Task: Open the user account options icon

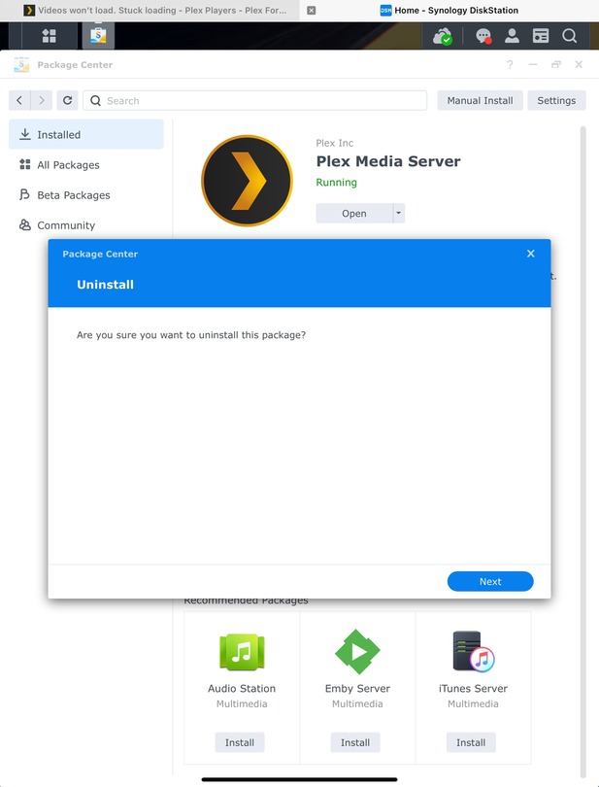Action: 512,36
